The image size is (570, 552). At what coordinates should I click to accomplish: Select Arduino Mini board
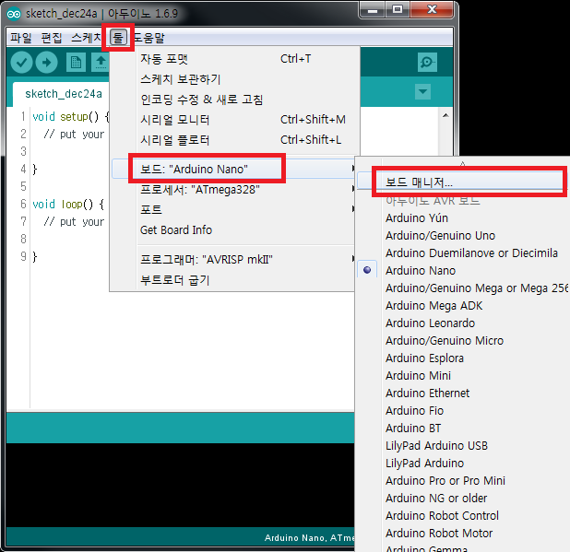[418, 375]
